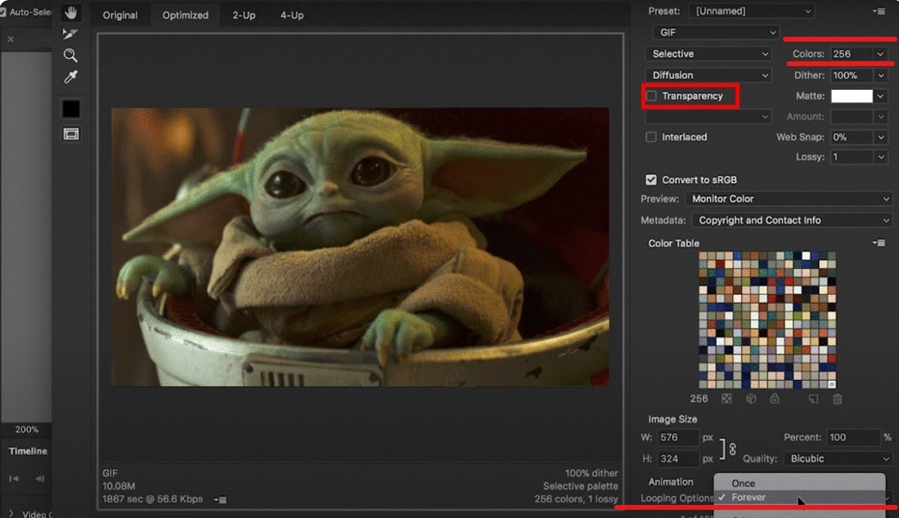
Task: Click the constrain proportions link icon
Action: pos(732,448)
